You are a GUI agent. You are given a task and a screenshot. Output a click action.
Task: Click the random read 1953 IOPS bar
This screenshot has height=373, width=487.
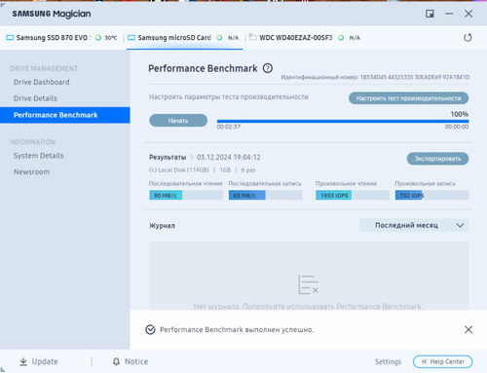point(353,195)
